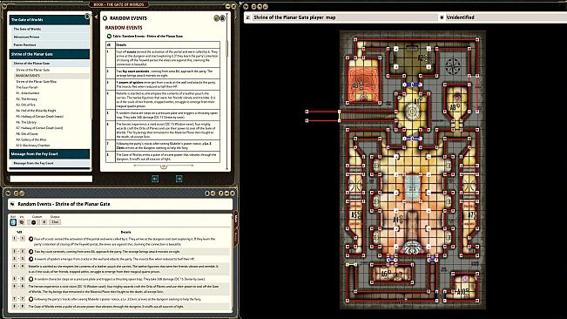Open A6. The Library index entry
The width and height of the screenshot is (567, 319).
point(26,122)
